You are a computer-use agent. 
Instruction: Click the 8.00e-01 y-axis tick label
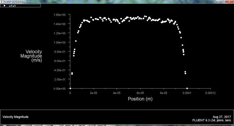(x=60, y=52)
